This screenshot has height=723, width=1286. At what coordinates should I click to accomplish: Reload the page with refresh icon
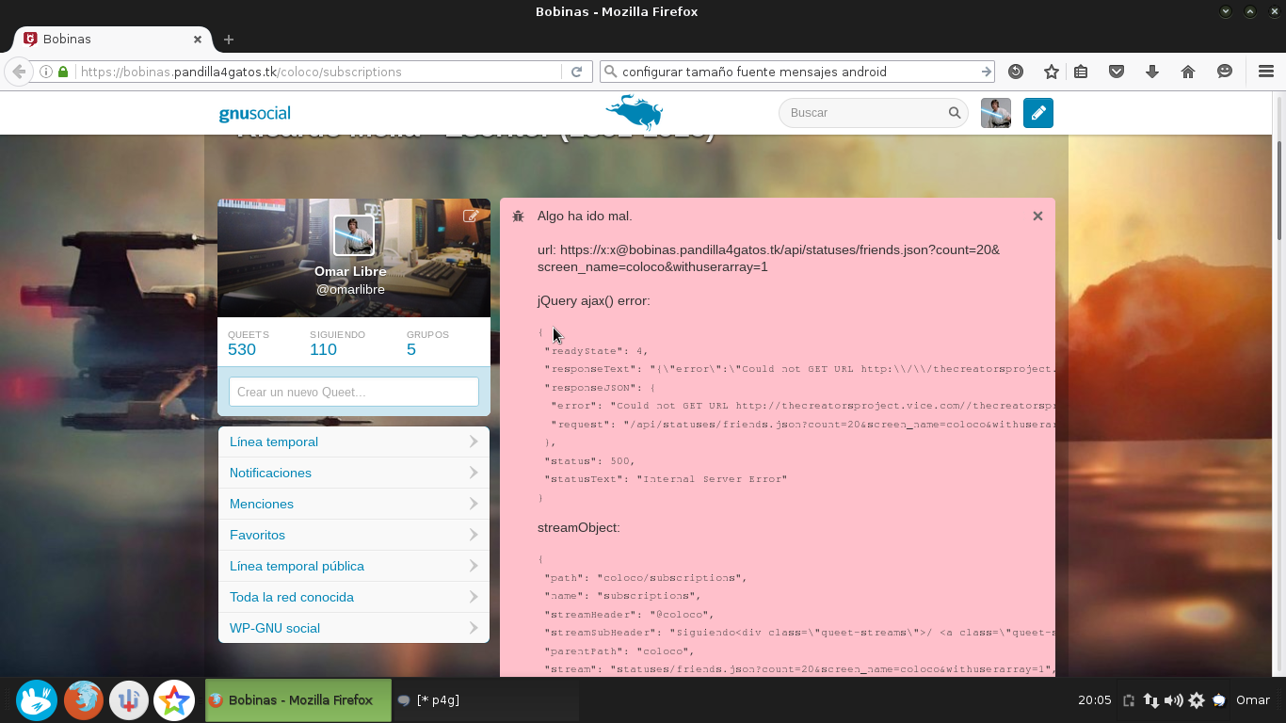[577, 72]
